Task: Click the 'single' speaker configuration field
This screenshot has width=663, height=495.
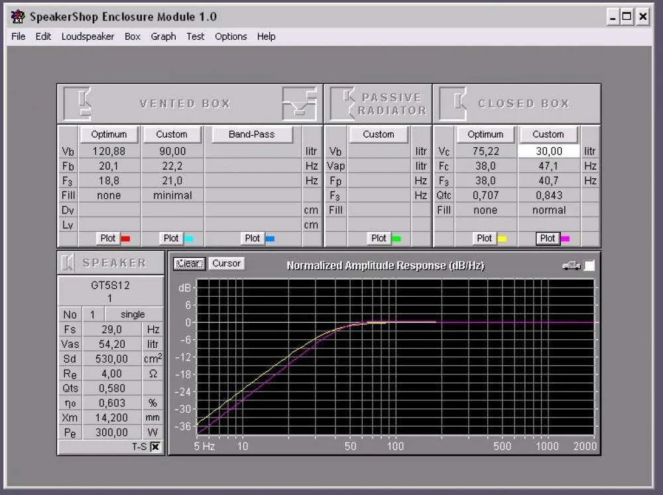Action: point(133,315)
